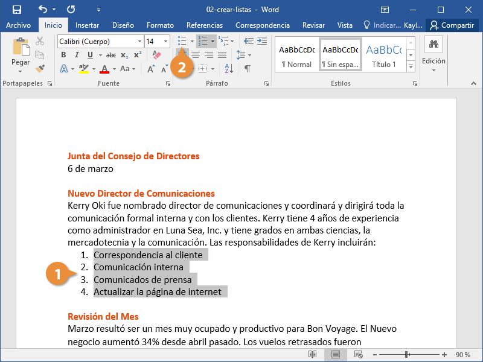Viewport: 483px width, 362px height.
Task: Align the text to the right
Action: pos(209,55)
